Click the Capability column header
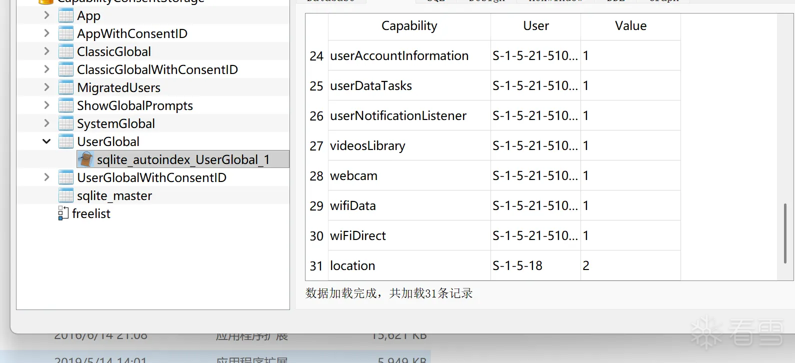This screenshot has width=795, height=363. tap(409, 26)
